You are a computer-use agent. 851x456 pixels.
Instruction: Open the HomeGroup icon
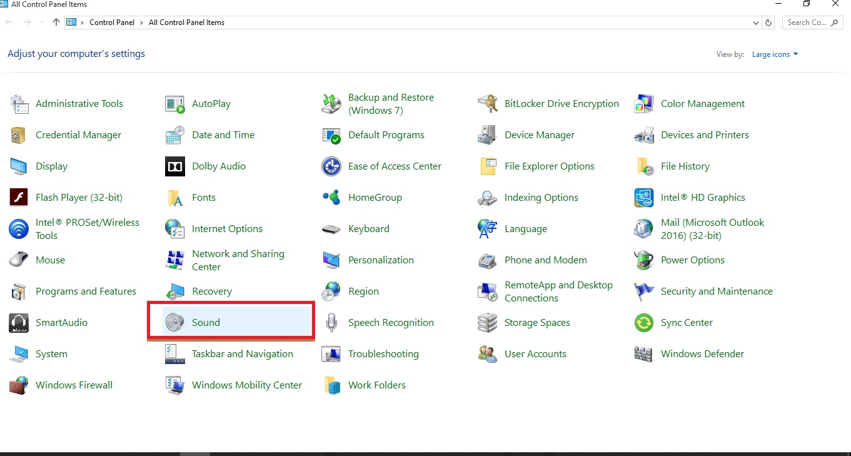[331, 198]
